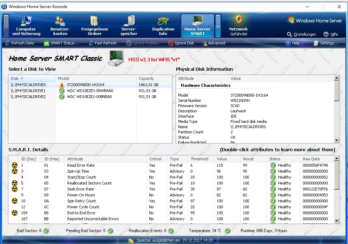Click the Pending Bad Sectors check icon

pos(111,231)
